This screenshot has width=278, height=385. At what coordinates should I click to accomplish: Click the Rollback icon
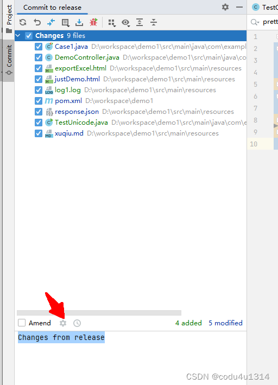point(37,22)
